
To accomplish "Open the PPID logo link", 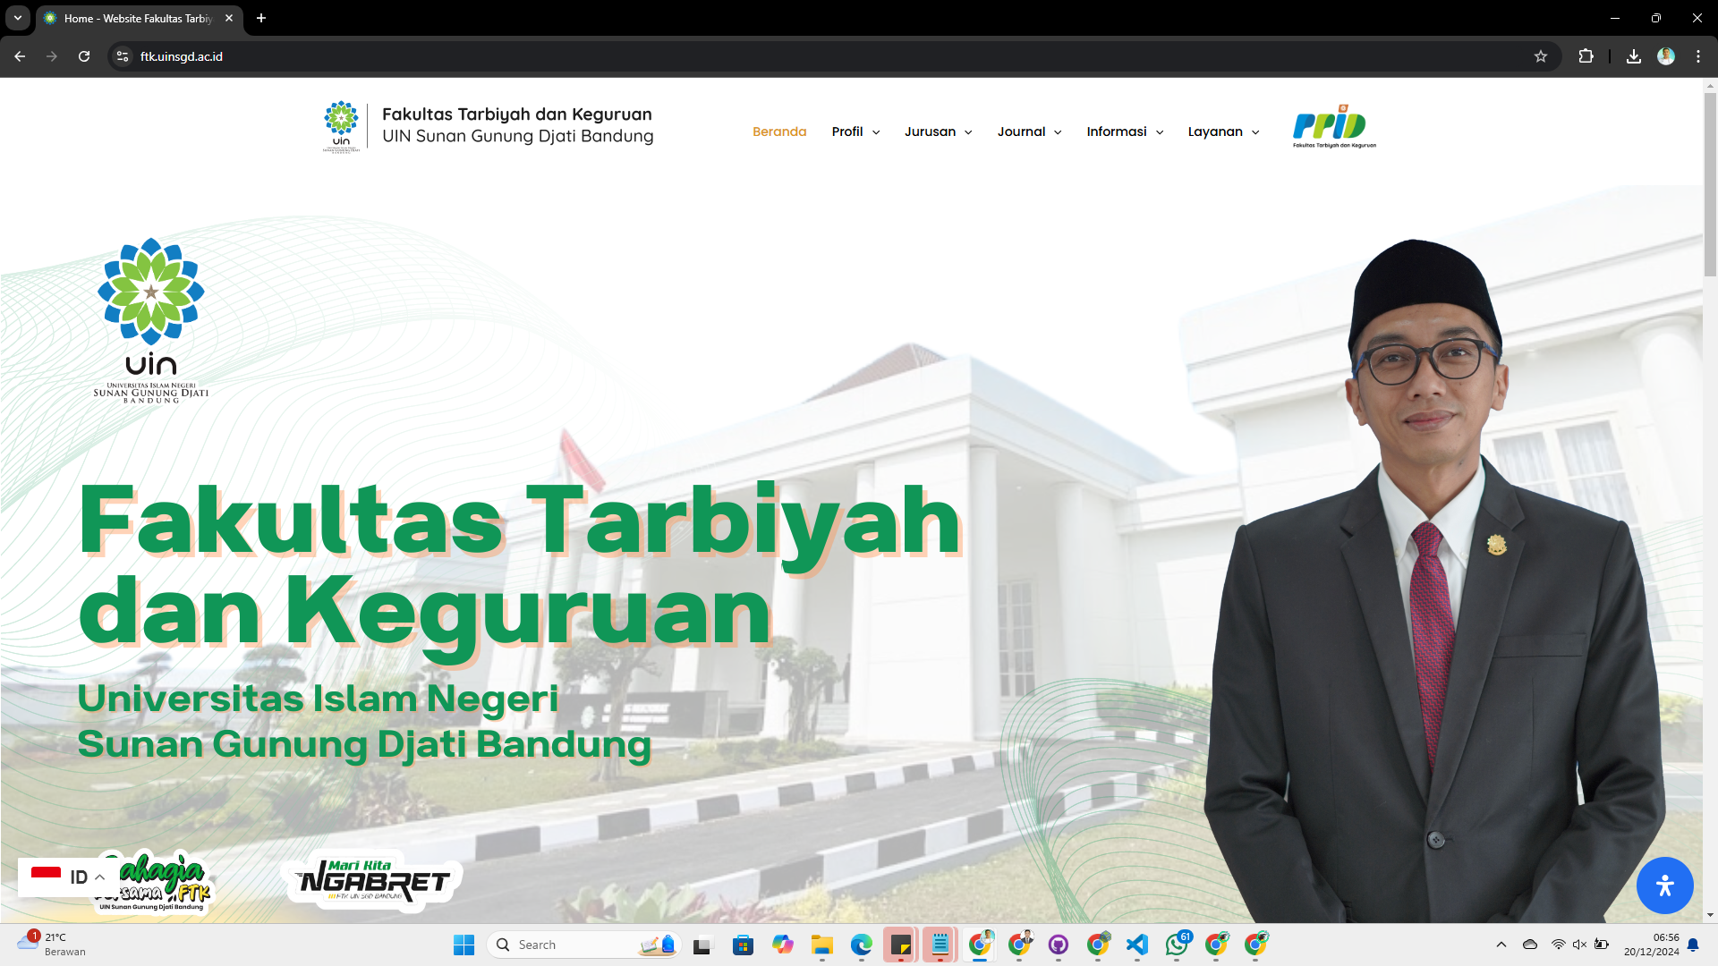I will (1334, 126).
